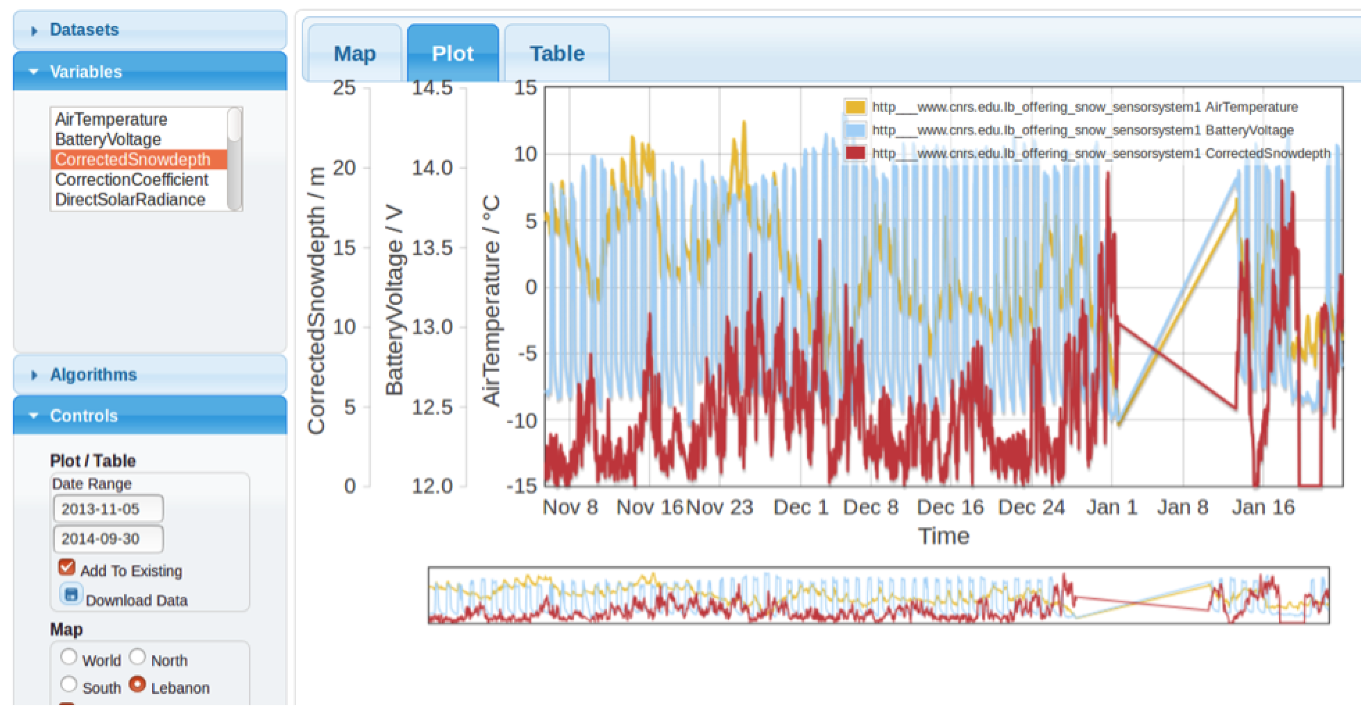Click the variables list scrollbar

pyautogui.click(x=234, y=159)
